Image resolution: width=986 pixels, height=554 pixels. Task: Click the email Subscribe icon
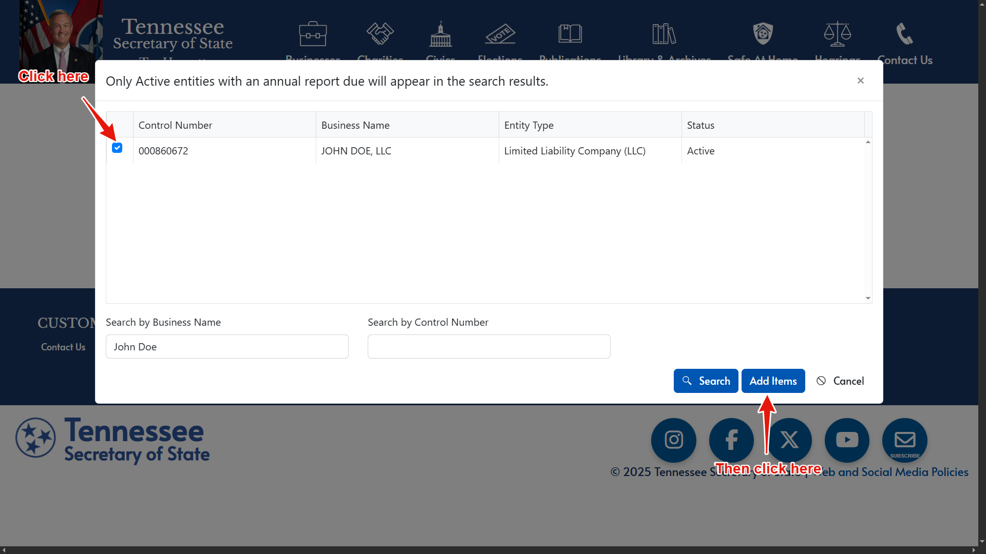pos(904,440)
